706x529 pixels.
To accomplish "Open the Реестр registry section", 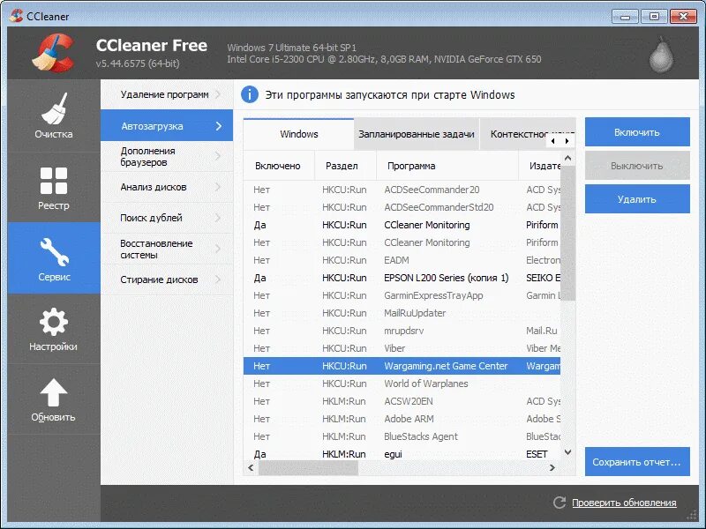I will tap(54, 187).
